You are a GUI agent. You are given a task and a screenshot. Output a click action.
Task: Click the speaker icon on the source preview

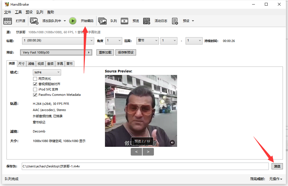tap(172, 142)
